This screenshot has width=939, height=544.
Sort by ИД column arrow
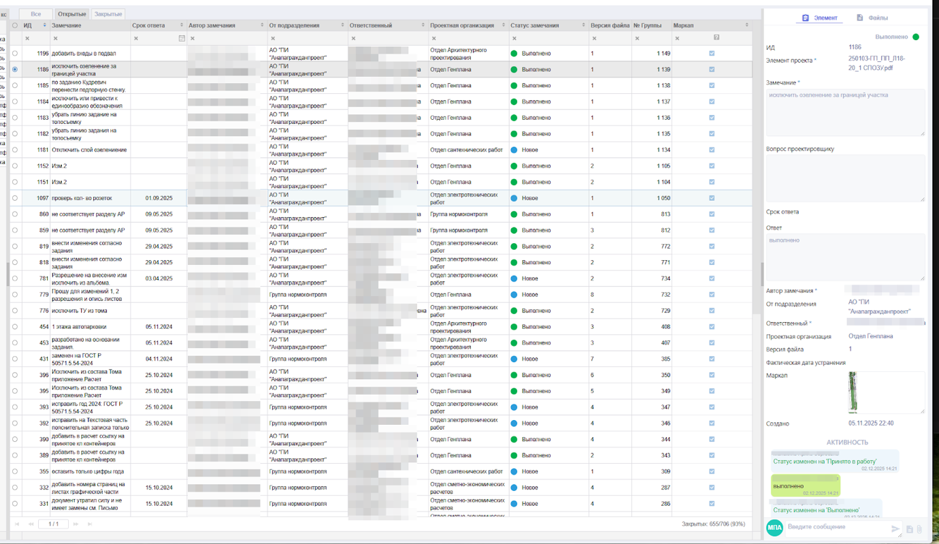tap(45, 25)
